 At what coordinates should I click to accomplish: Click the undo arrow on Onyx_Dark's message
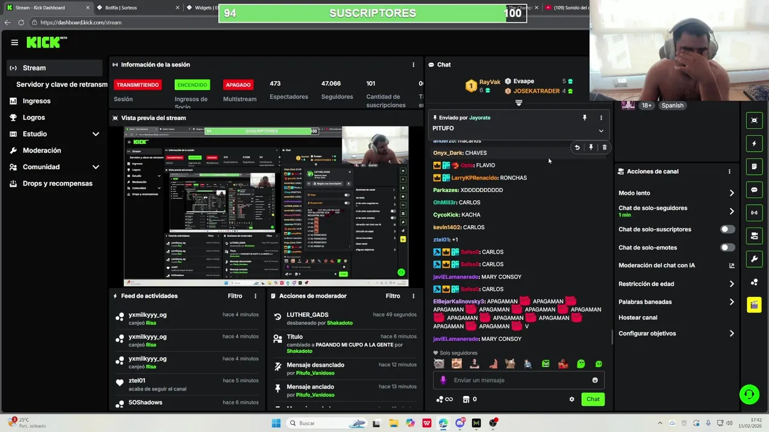tap(577, 147)
